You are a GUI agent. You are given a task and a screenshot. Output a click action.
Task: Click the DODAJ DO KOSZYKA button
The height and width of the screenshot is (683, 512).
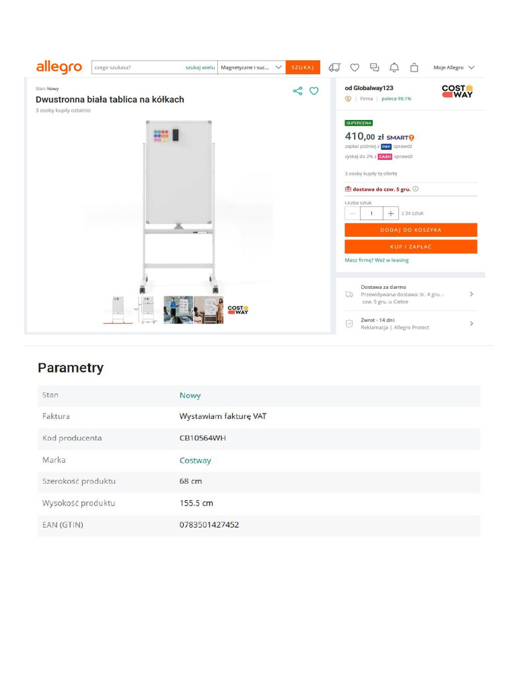point(411,230)
